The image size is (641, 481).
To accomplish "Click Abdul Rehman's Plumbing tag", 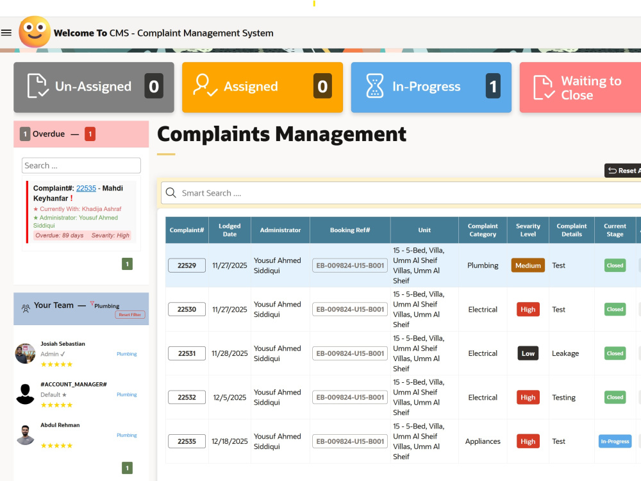I will click(127, 435).
